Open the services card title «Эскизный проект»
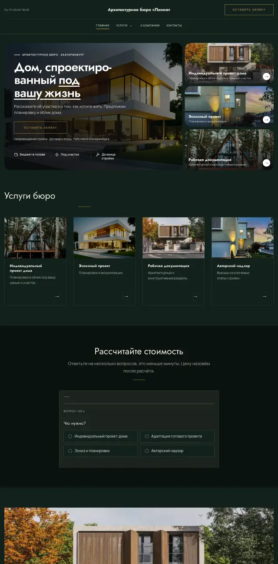 click(94, 266)
